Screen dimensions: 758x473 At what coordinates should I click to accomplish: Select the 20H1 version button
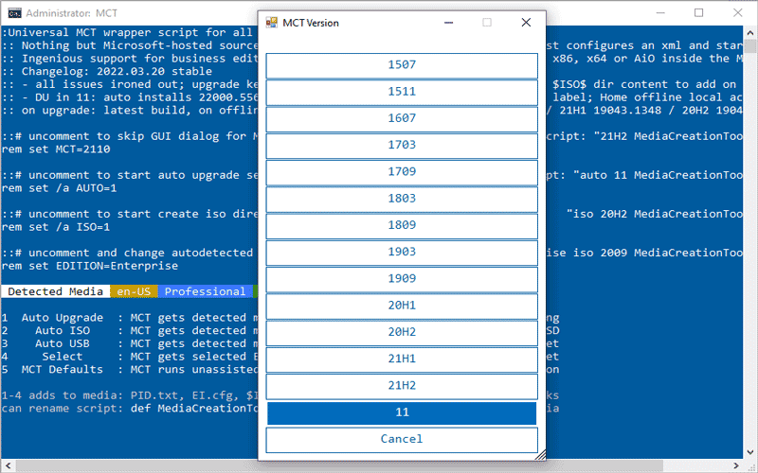click(402, 306)
